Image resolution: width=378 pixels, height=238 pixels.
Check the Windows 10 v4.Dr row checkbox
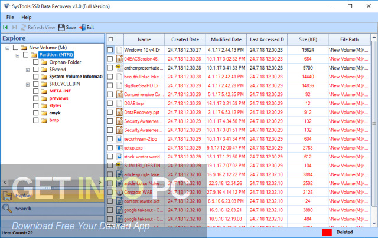click(110, 50)
